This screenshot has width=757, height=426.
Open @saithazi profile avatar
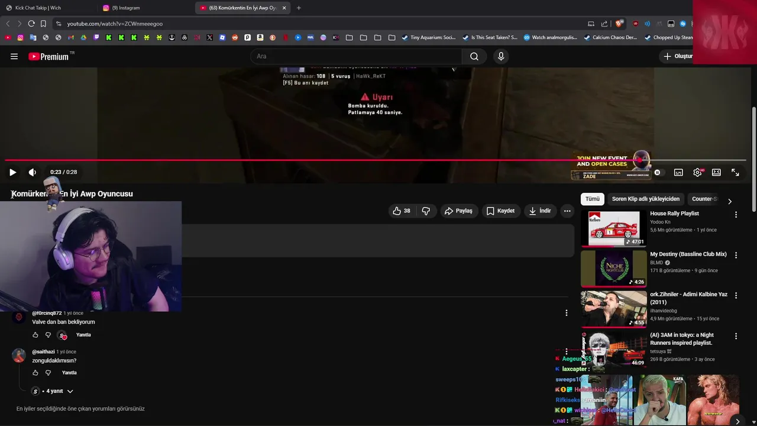(x=19, y=356)
